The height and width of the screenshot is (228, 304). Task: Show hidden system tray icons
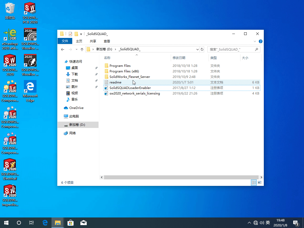click(249, 223)
